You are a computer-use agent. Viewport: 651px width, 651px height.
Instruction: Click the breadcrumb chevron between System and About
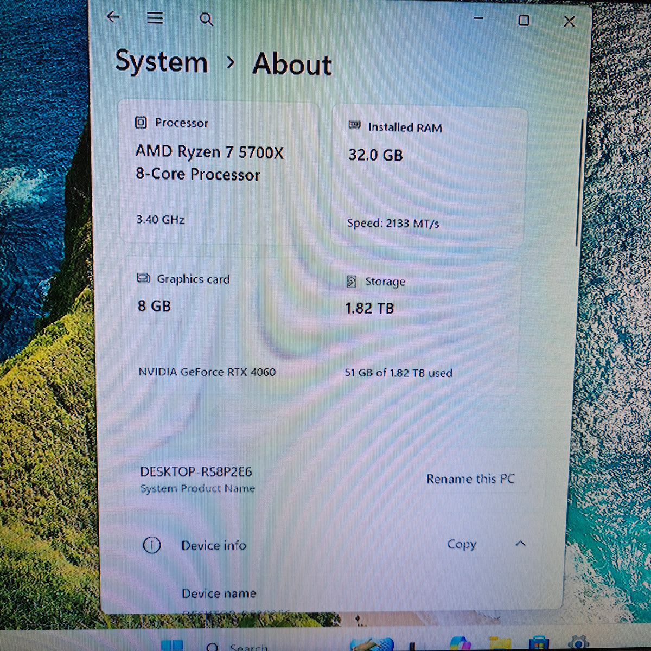pos(231,62)
